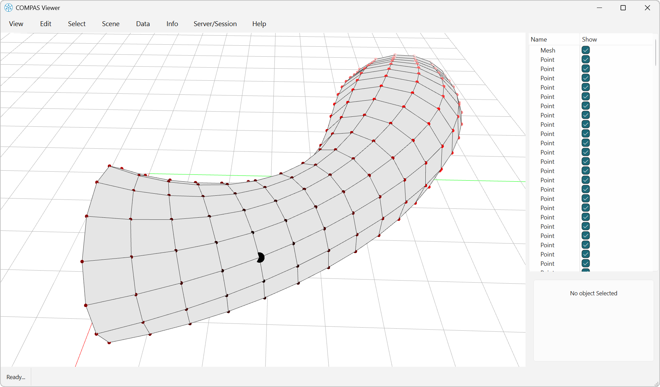This screenshot has width=660, height=387.
Task: Click the COMPAS Viewer logo icon
Action: (x=8, y=8)
